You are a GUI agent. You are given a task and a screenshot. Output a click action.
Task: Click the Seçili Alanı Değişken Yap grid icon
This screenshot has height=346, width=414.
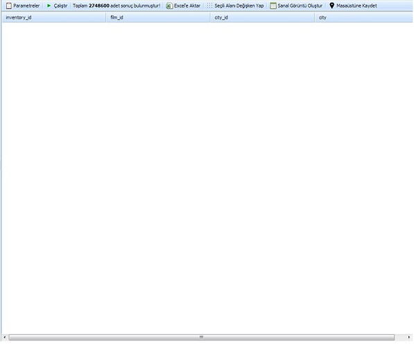point(209,6)
